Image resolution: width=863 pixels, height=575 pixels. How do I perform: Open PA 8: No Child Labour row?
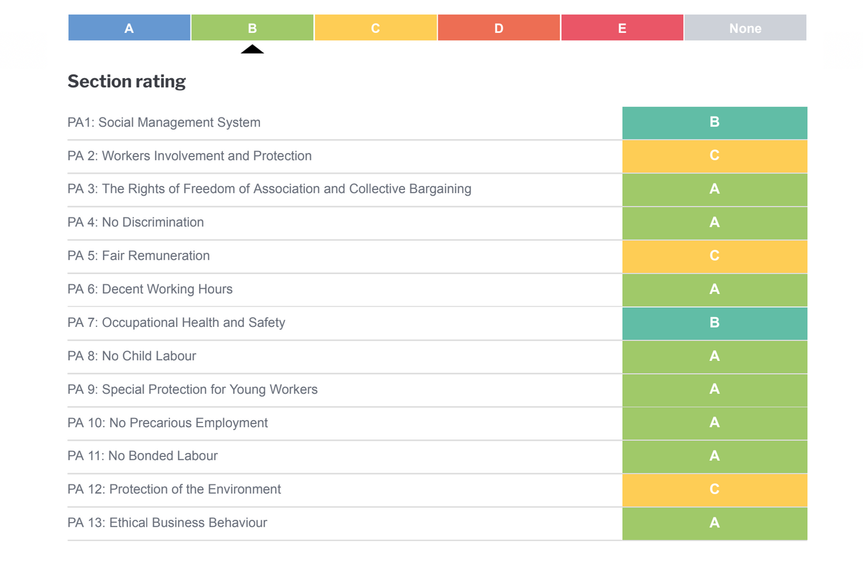(132, 356)
